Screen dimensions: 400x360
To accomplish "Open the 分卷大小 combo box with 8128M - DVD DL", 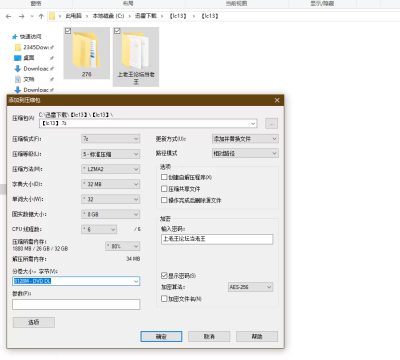I will point(76,281).
